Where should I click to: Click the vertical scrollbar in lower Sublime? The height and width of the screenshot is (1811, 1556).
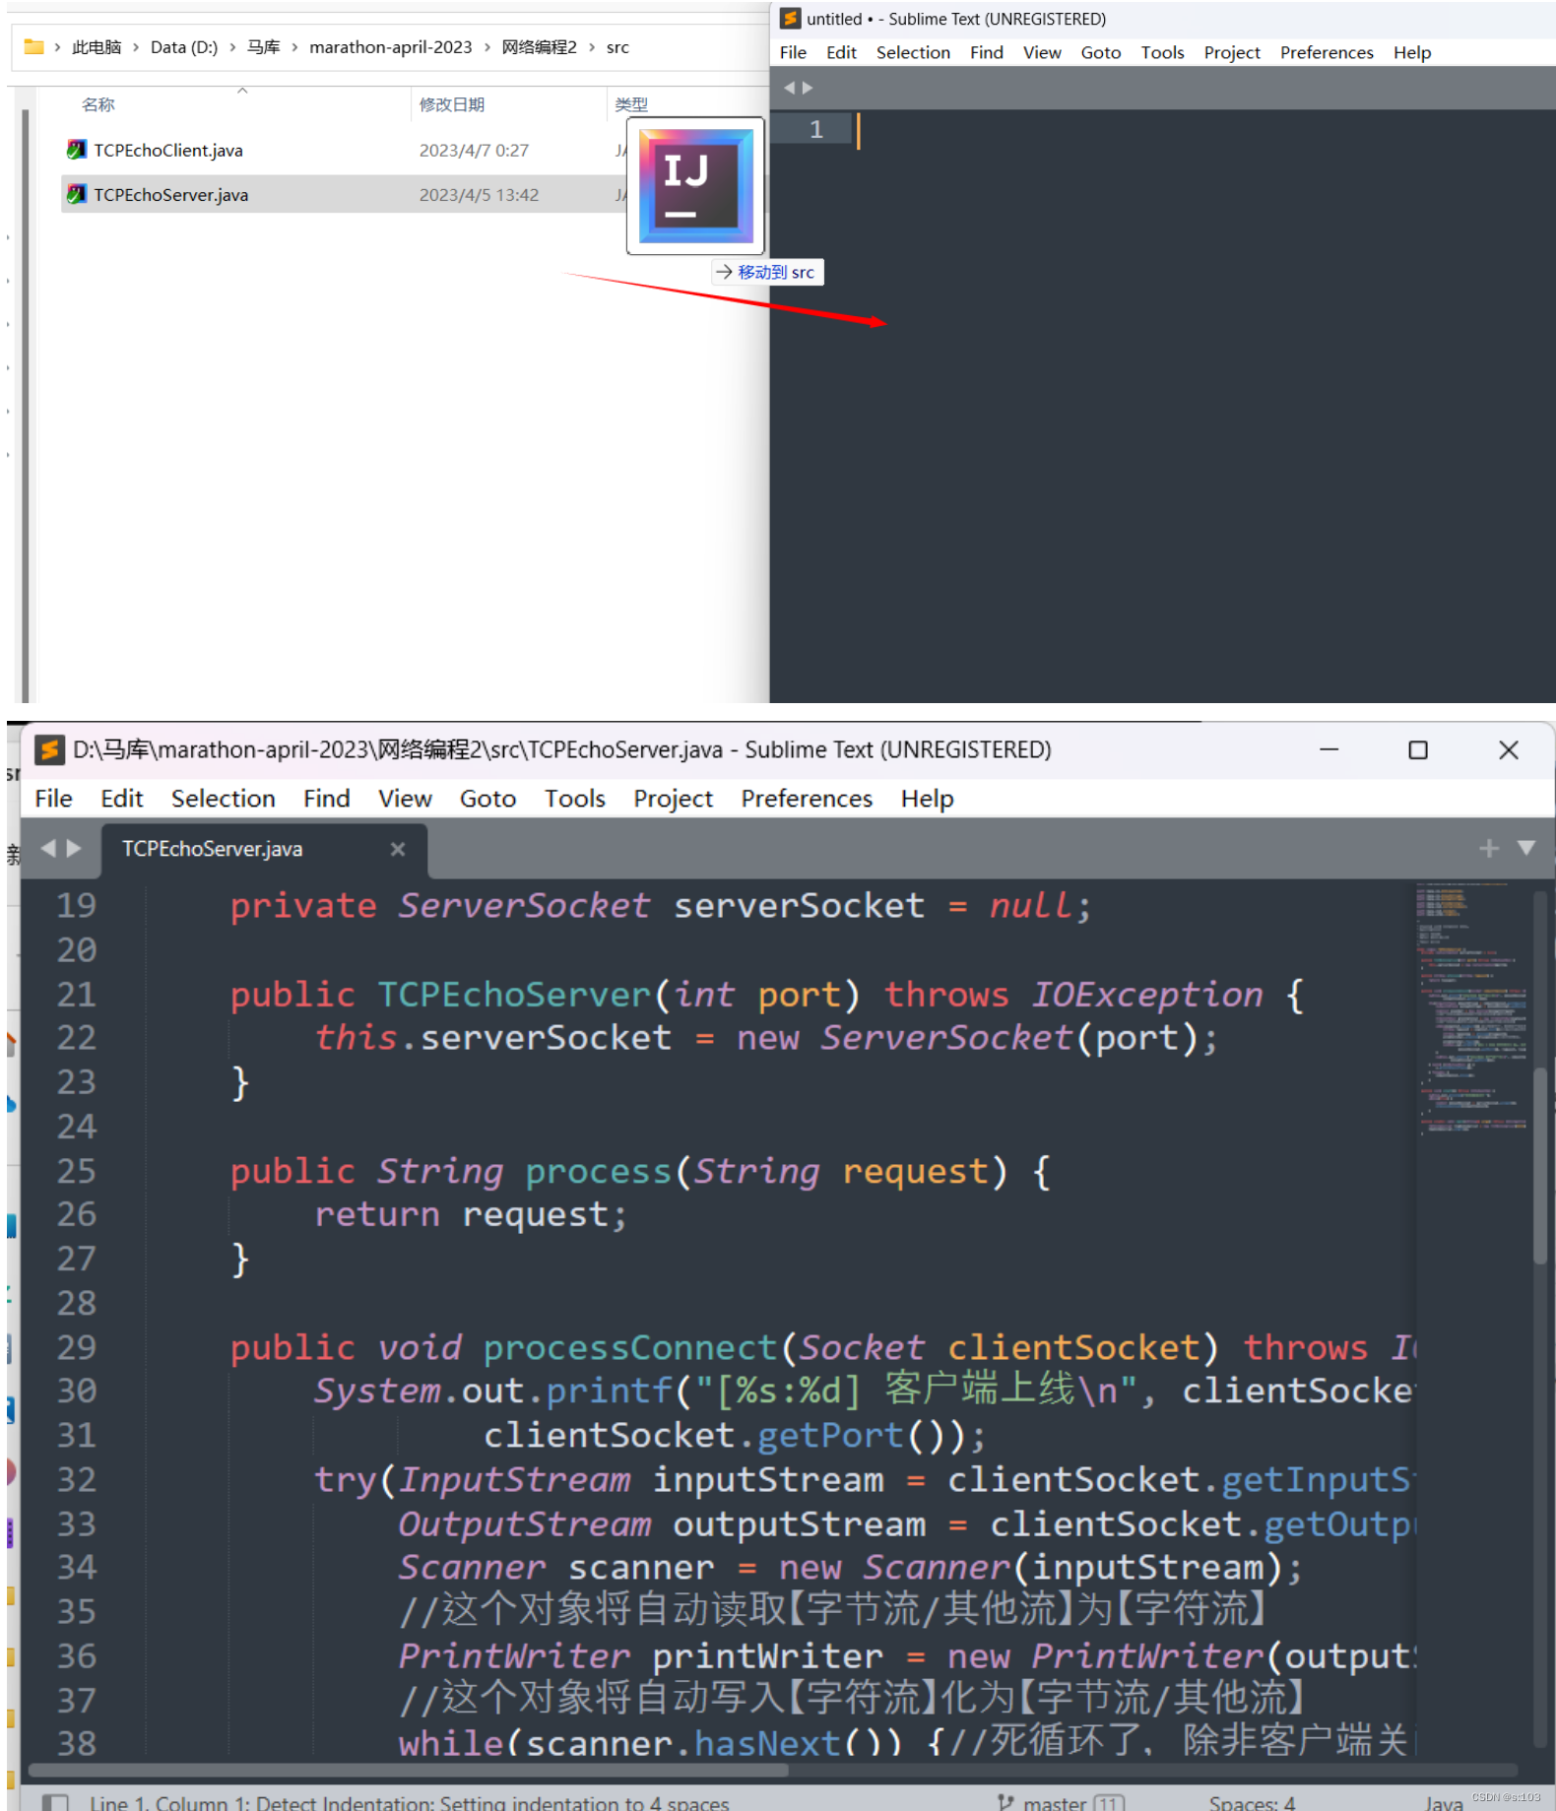1540,1164
